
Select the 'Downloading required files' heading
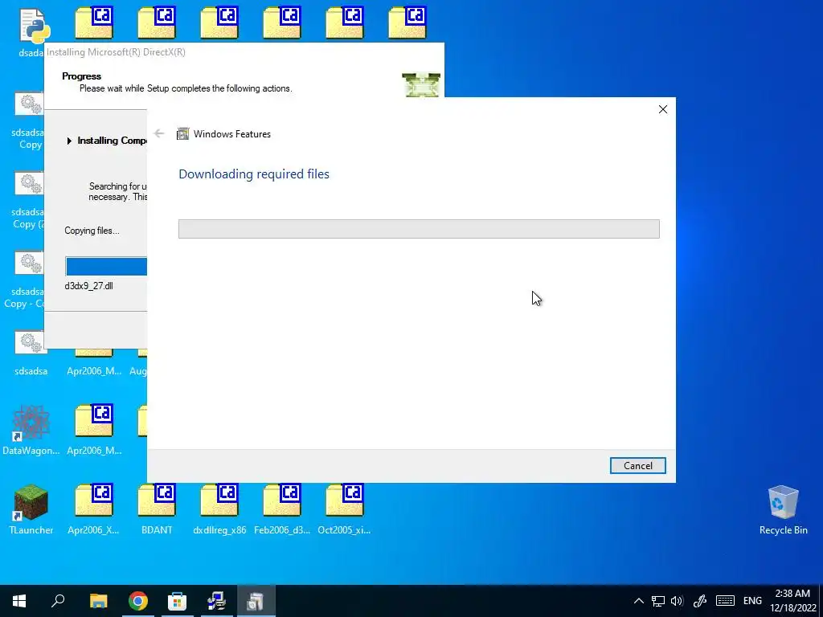[254, 174]
